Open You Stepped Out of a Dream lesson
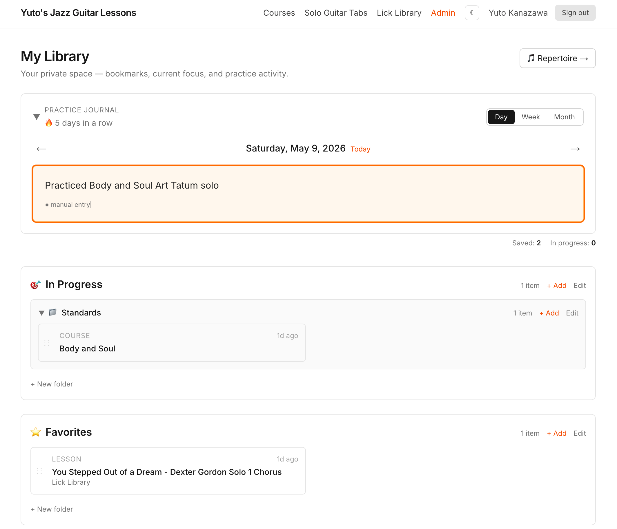 coord(168,471)
